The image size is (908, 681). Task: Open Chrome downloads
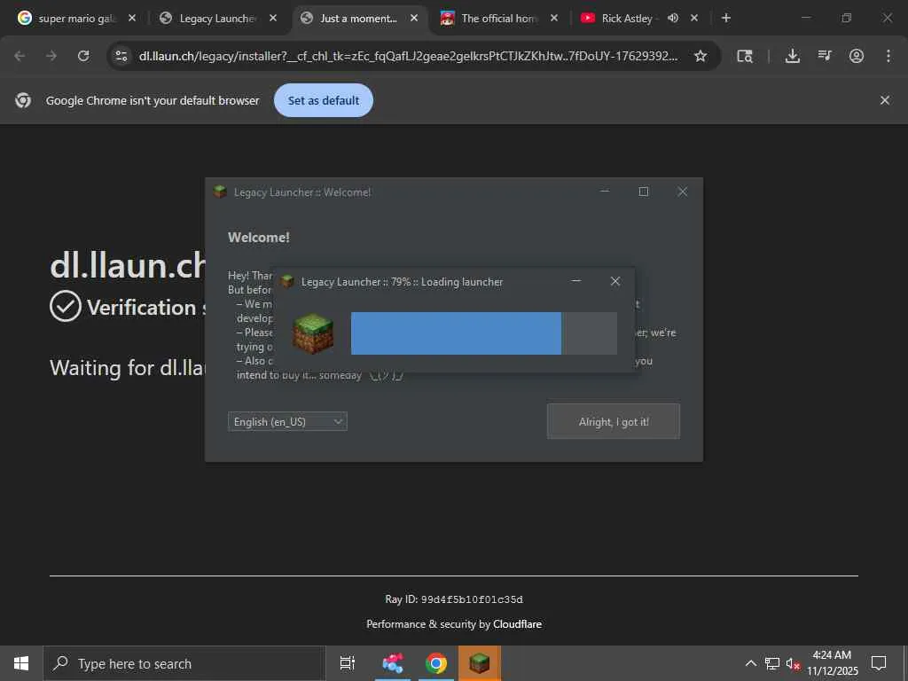[792, 56]
